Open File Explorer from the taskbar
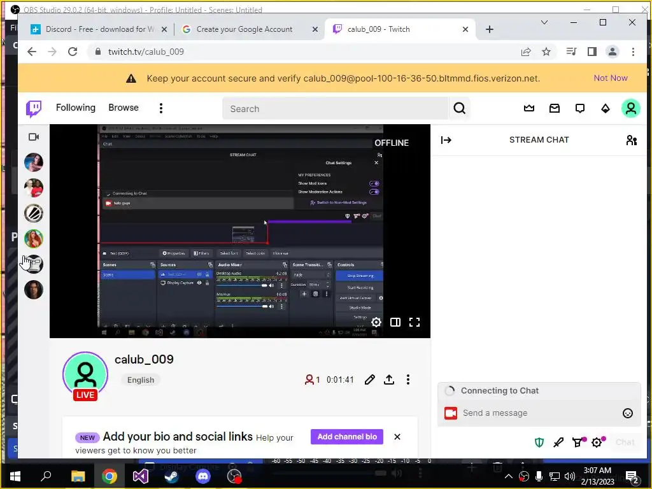Viewport: 652px width, 489px height. click(78, 476)
